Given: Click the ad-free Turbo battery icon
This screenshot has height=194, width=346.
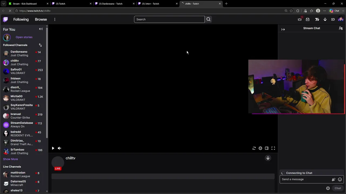Looking at the screenshot, I should 333,19.
